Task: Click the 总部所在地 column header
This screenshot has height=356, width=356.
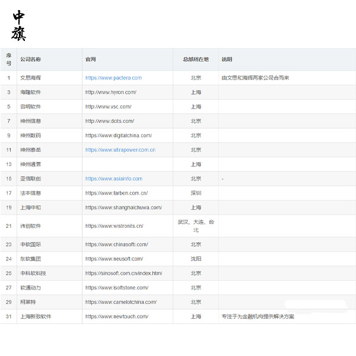Action: [196, 59]
